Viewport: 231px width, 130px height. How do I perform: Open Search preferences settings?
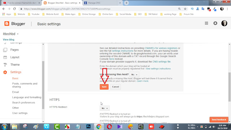[23, 103]
